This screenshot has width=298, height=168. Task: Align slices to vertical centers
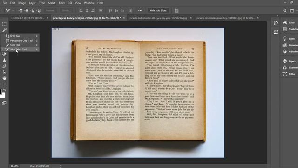point(116,10)
